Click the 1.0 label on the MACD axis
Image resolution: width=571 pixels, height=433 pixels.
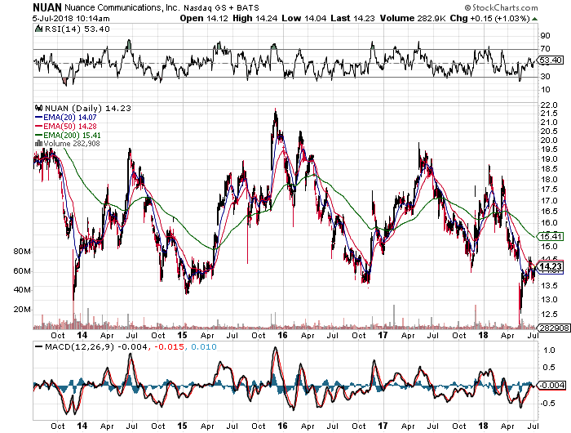(549, 350)
